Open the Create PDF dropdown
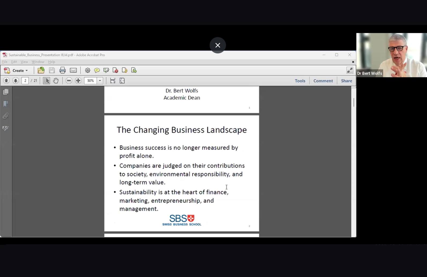 [16, 70]
